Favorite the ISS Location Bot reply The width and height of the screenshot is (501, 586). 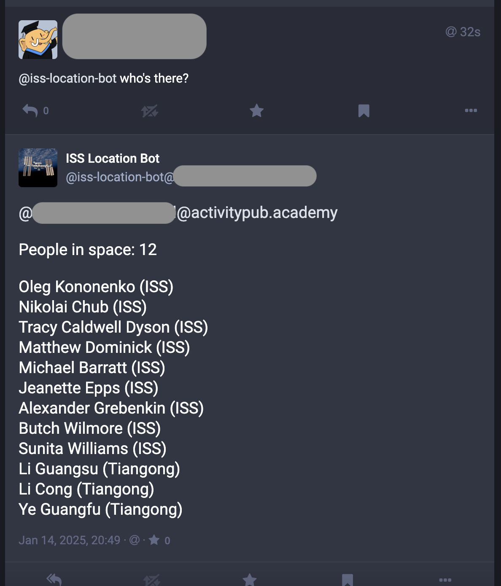coord(250,580)
